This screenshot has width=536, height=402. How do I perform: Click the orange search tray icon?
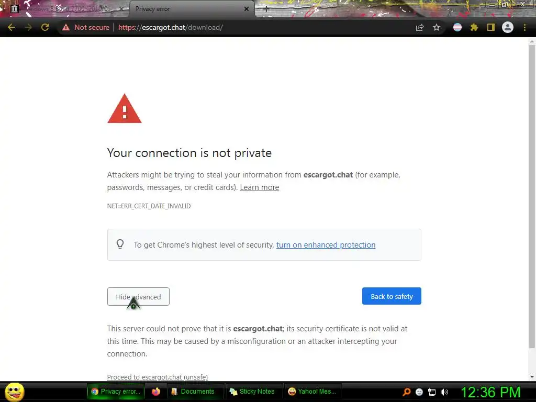(x=407, y=392)
